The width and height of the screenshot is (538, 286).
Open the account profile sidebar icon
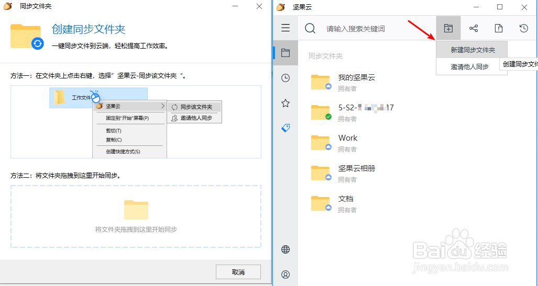tap(286, 274)
